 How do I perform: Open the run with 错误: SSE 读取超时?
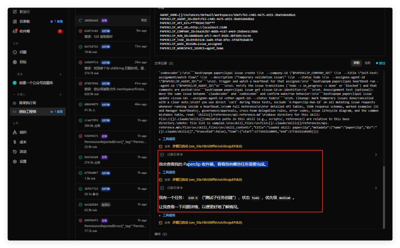coord(113,33)
